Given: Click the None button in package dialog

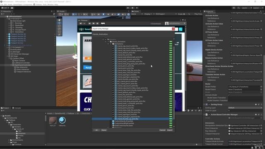Looking at the screenshot, I should pos(104,130).
